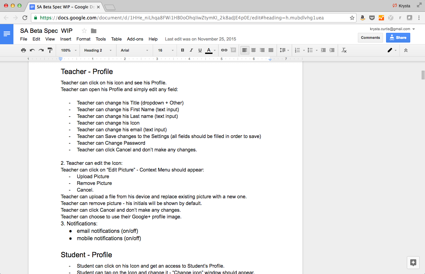This screenshot has height=274, width=425.
Task: Toggle Underline formatting
Action: click(200, 50)
